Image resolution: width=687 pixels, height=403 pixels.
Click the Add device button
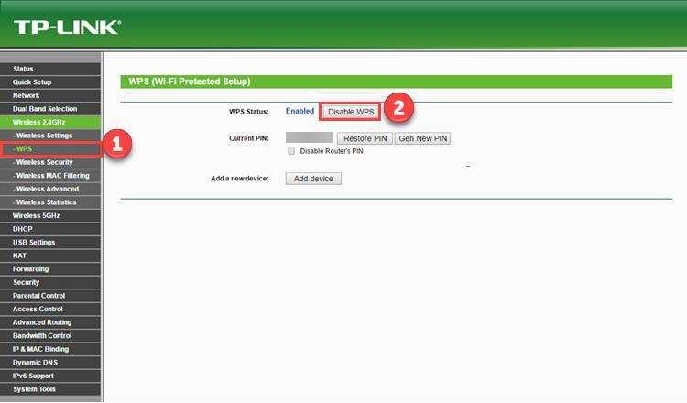coord(313,179)
